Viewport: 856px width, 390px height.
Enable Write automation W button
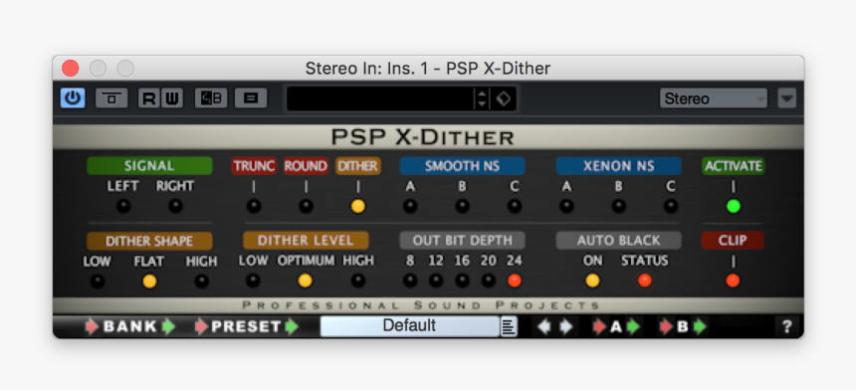click(x=171, y=98)
